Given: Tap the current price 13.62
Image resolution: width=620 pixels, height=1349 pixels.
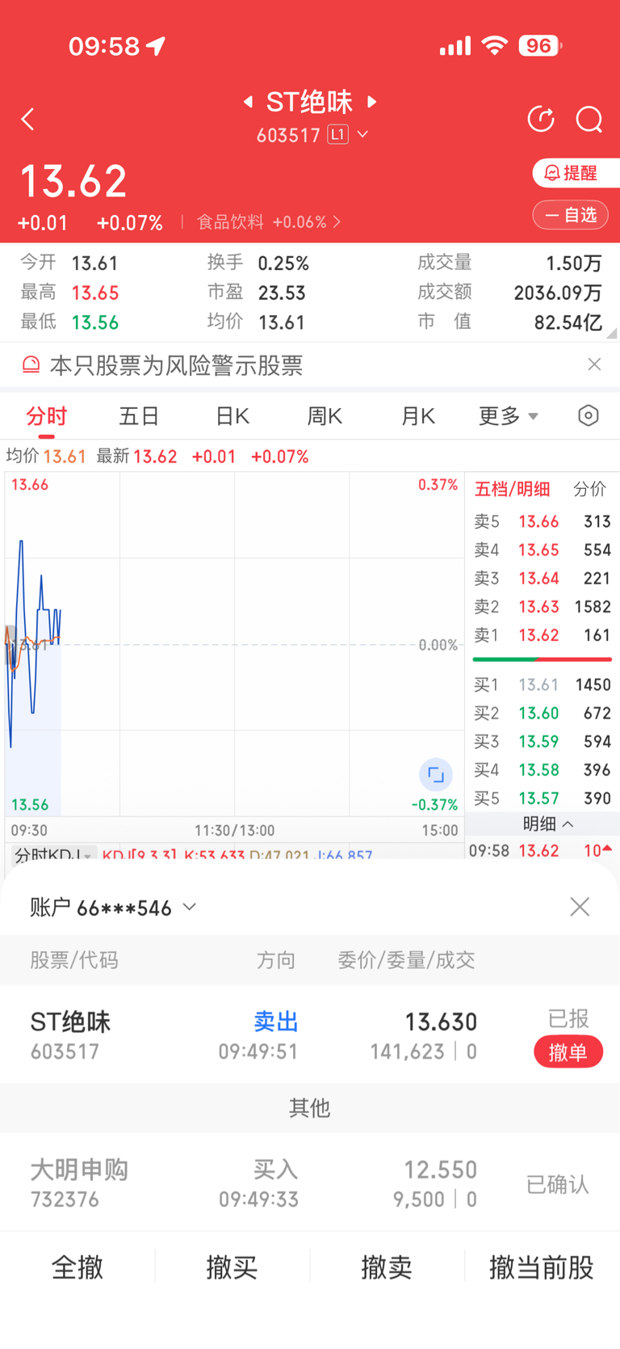Looking at the screenshot, I should [x=73, y=181].
